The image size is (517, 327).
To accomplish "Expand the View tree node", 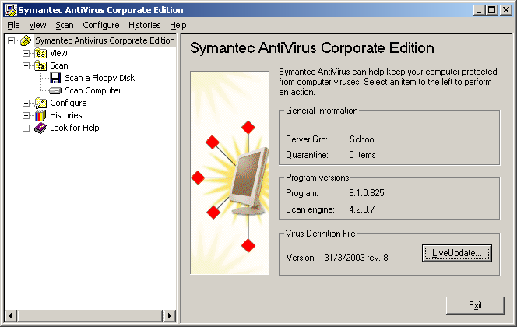I will [x=26, y=54].
